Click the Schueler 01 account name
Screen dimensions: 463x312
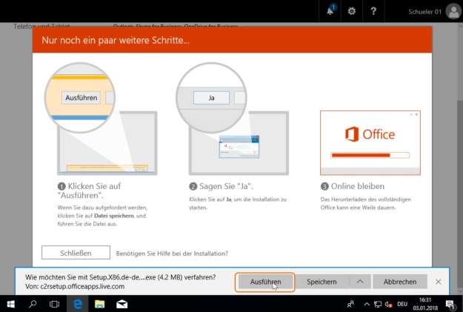[x=424, y=12]
